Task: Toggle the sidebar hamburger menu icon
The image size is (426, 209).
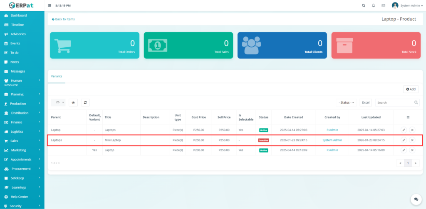Action: pyautogui.click(x=50, y=6)
